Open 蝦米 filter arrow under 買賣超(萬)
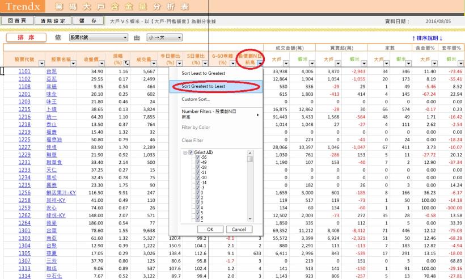 (364, 63)
